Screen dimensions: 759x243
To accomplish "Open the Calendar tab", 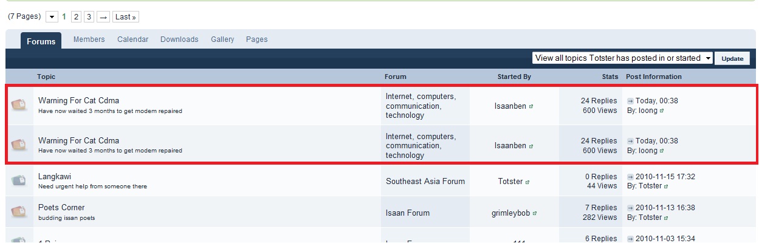I will [x=132, y=39].
